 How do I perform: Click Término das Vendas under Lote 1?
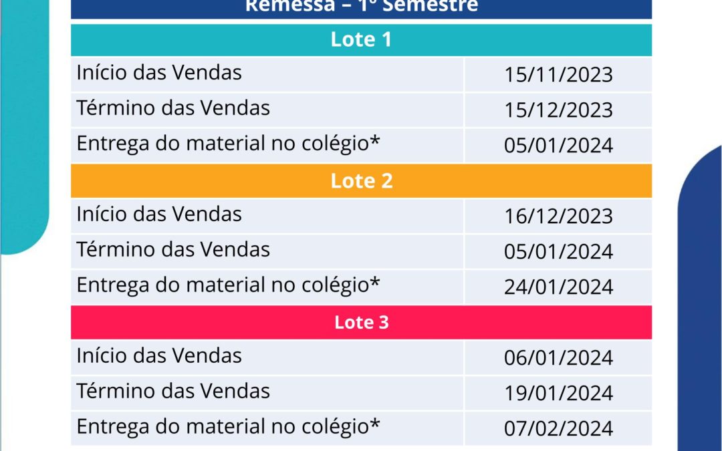(173, 108)
